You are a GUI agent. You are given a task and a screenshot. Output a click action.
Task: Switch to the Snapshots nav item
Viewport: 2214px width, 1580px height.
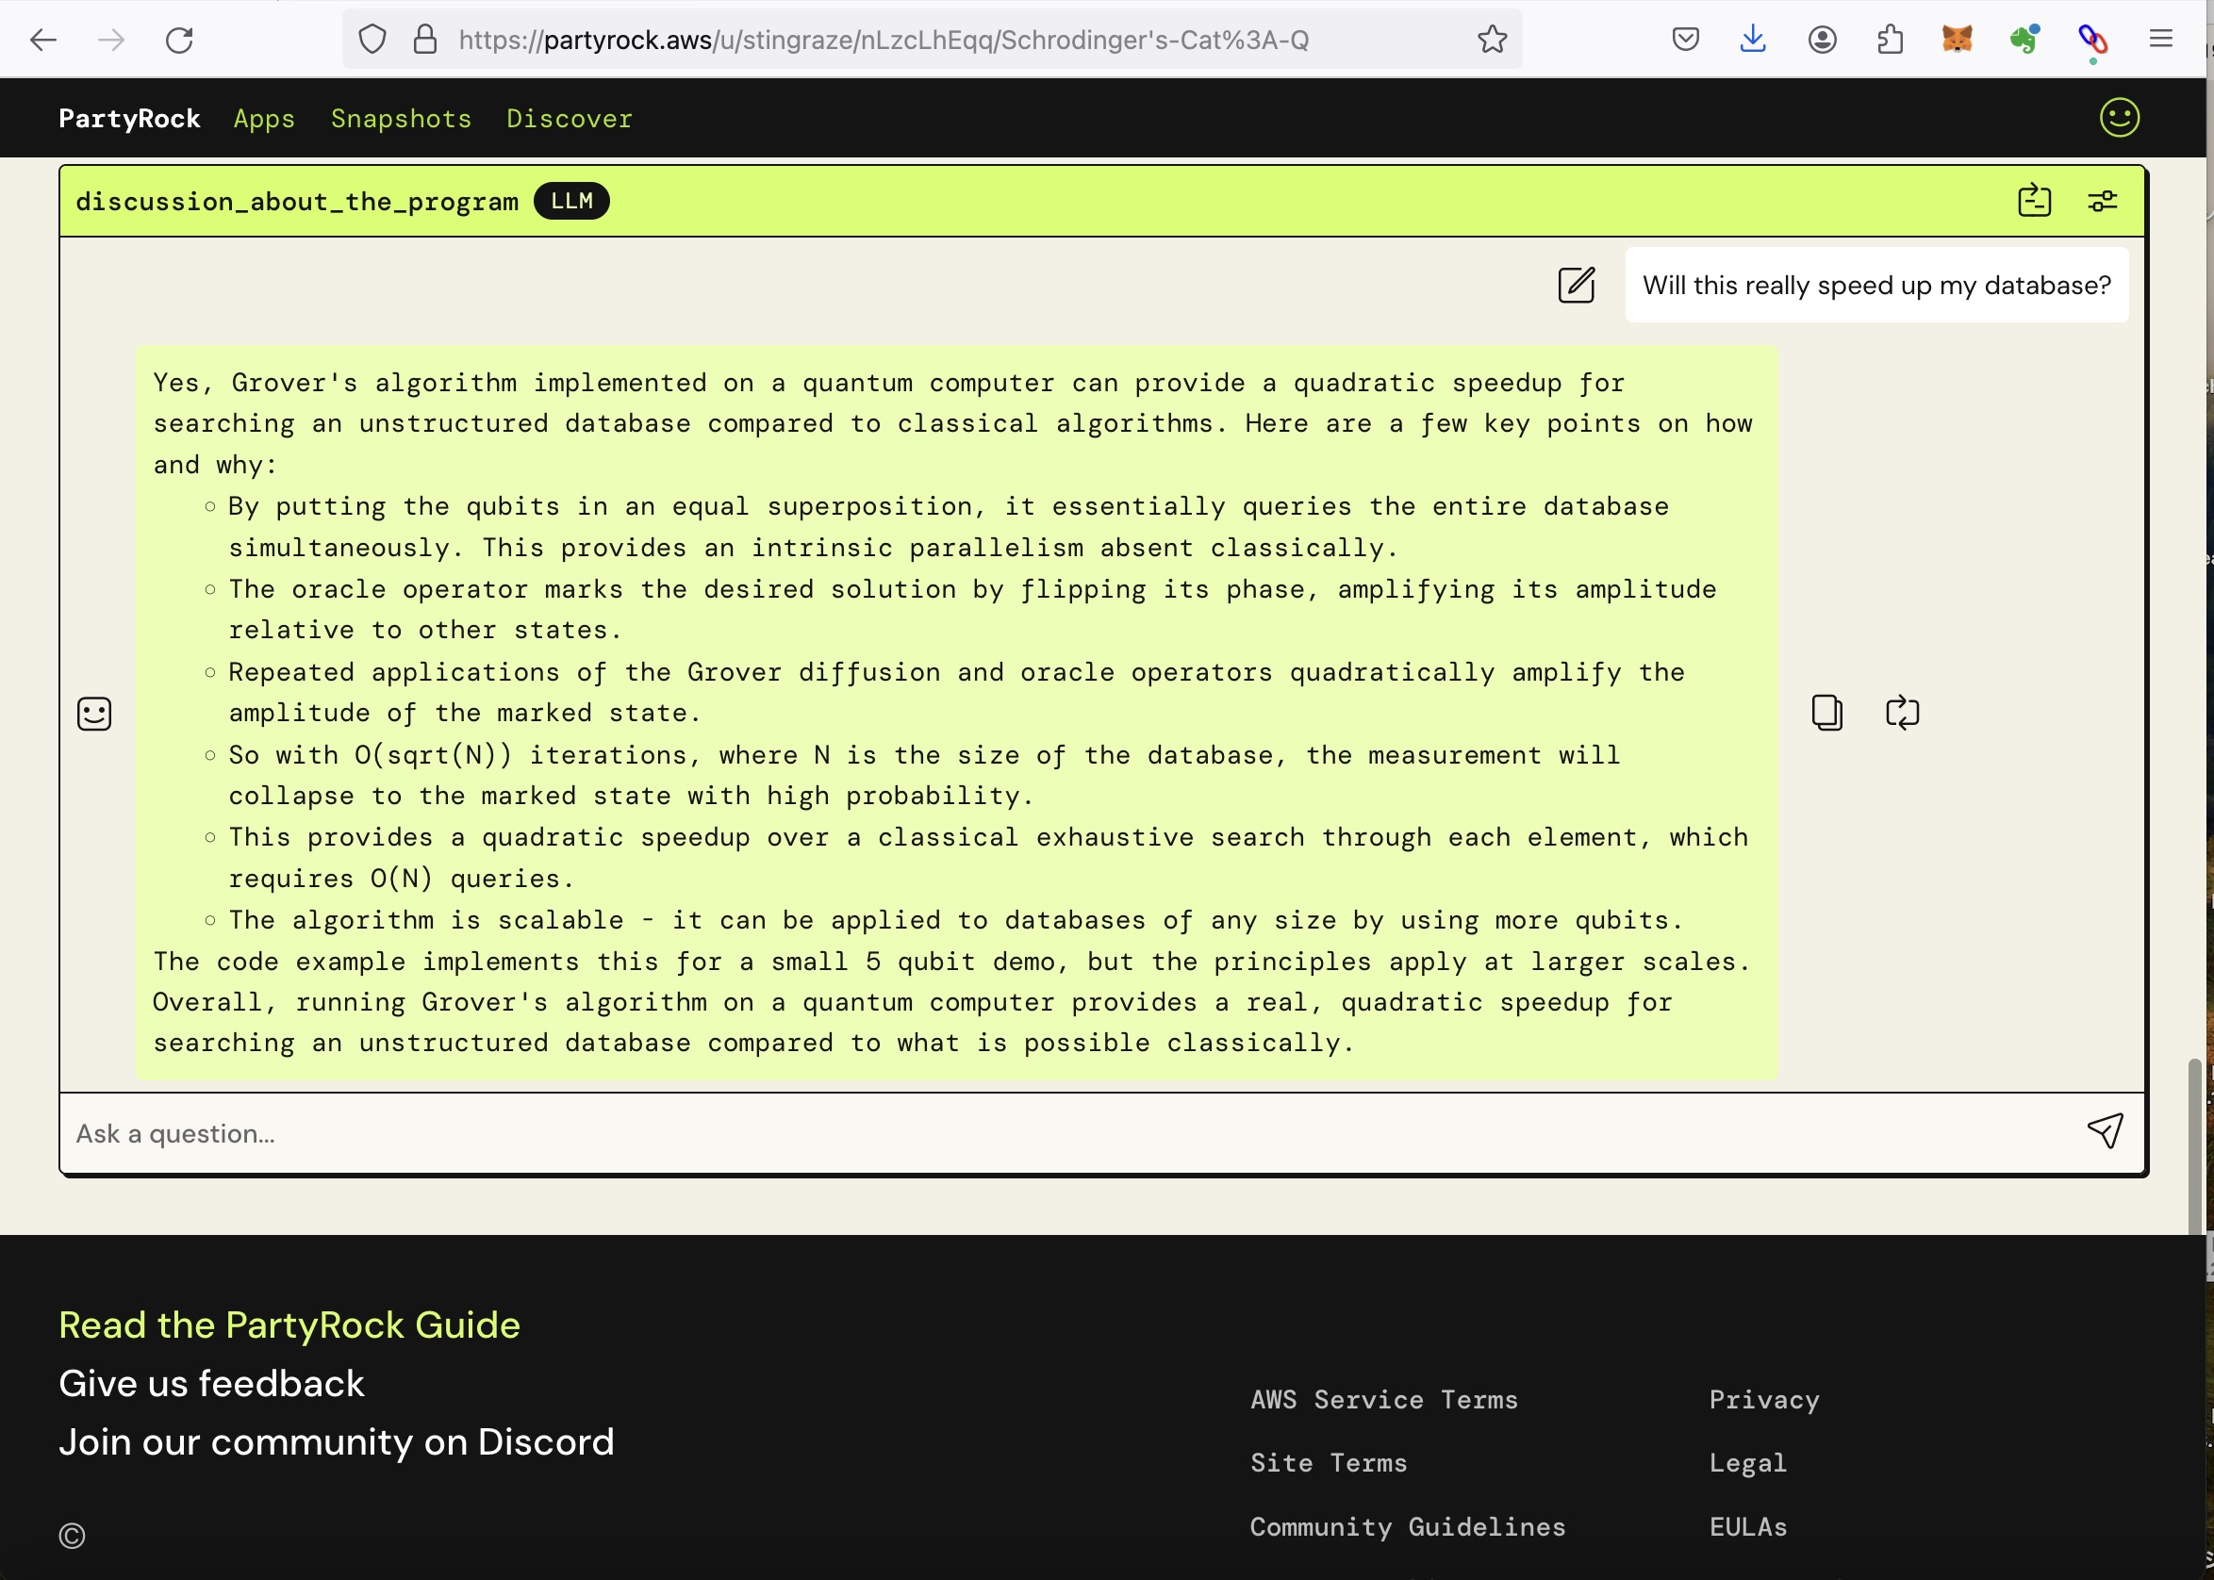pos(401,119)
